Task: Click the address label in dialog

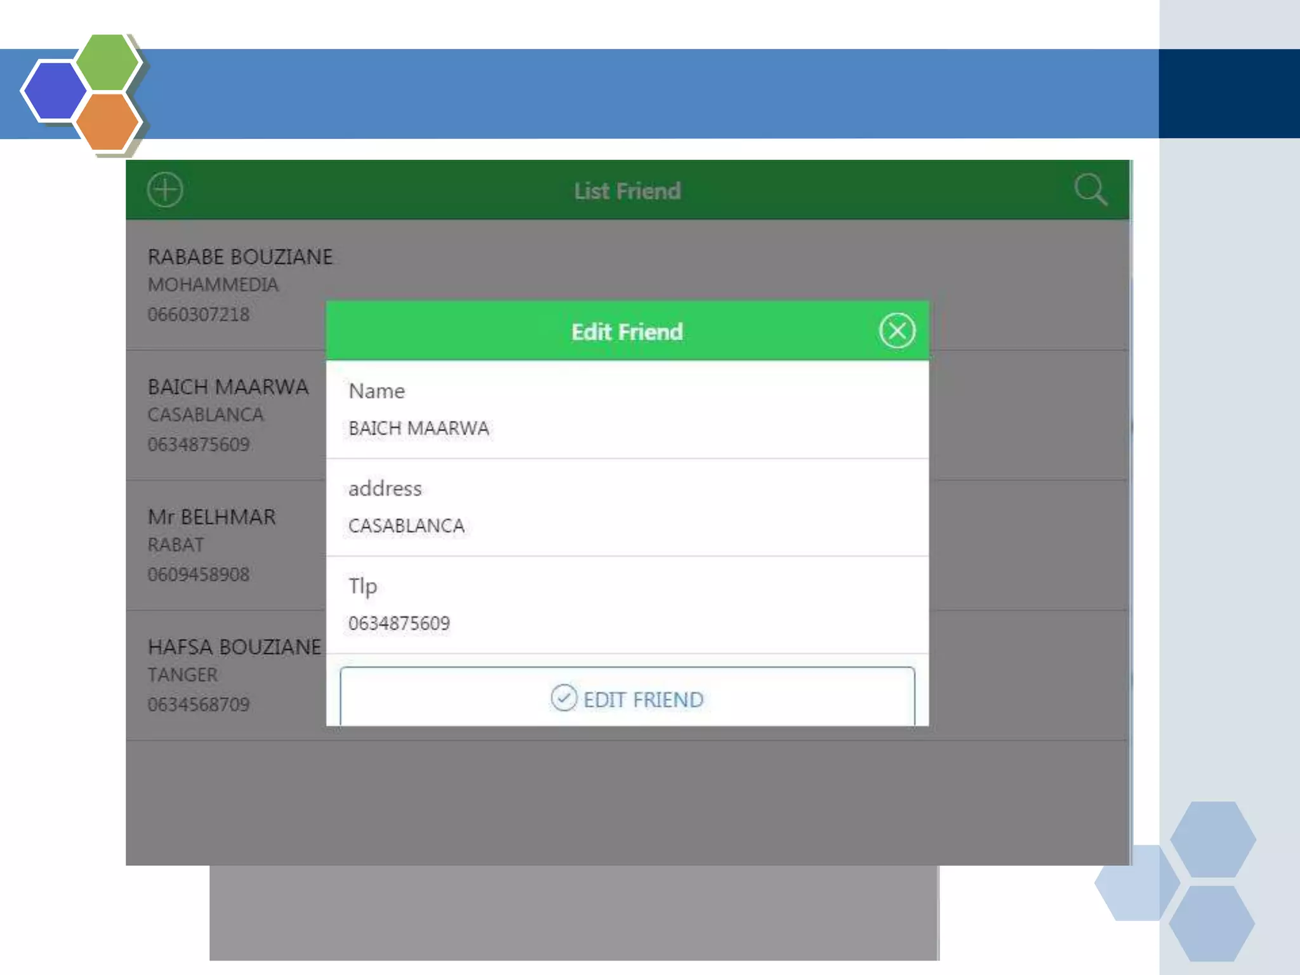Action: click(x=385, y=489)
